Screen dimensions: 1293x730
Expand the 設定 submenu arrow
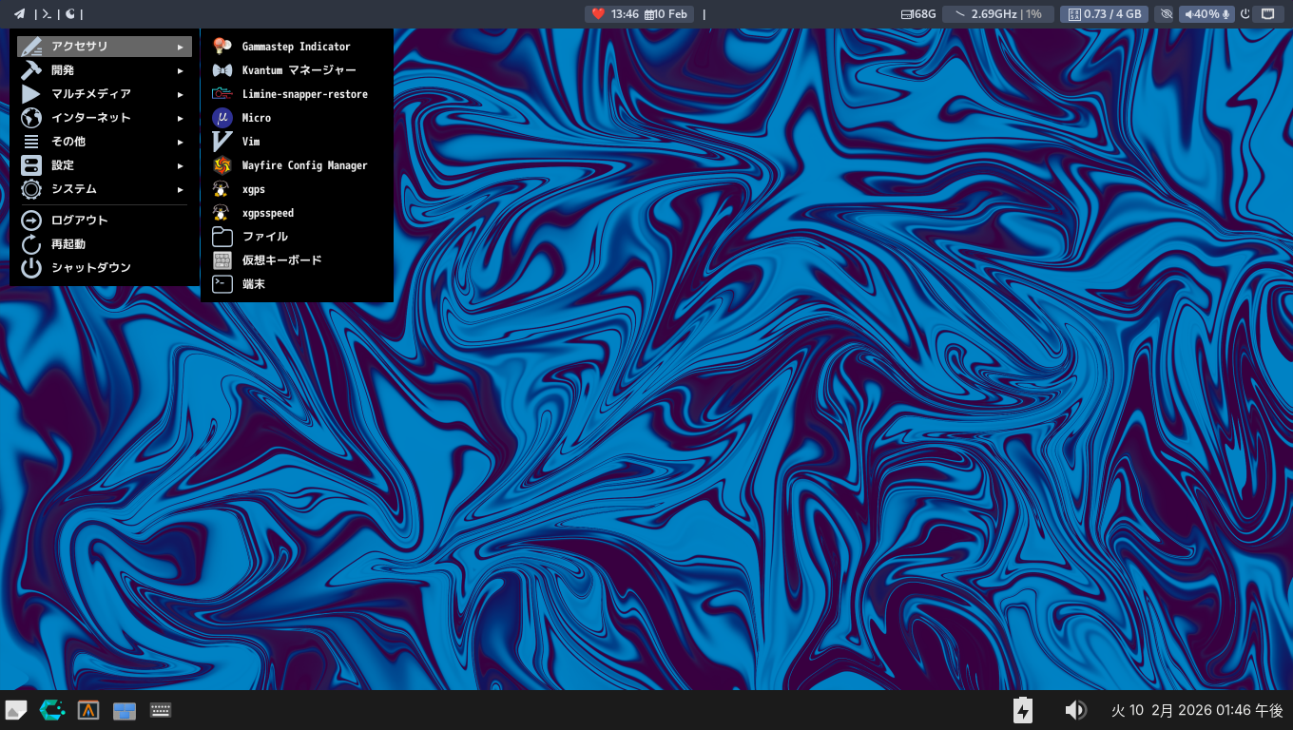[x=181, y=165]
